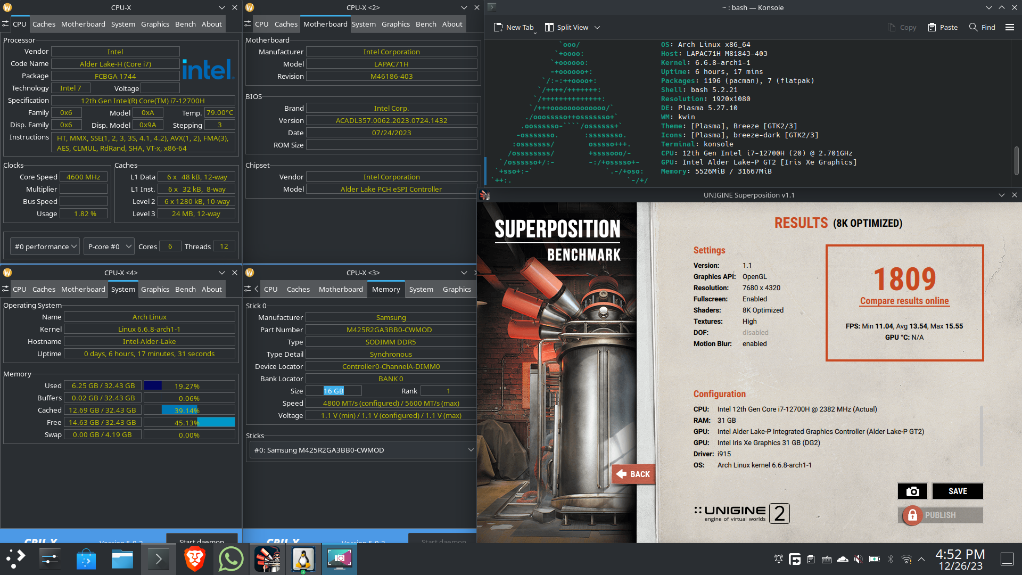Click the Cloudflare cloud tray icon
This screenshot has height=575, width=1022.
[842, 559]
